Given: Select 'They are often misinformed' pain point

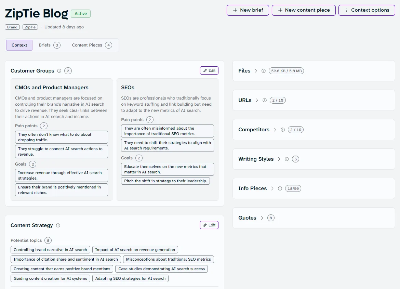Looking at the screenshot, I should pos(167,131).
